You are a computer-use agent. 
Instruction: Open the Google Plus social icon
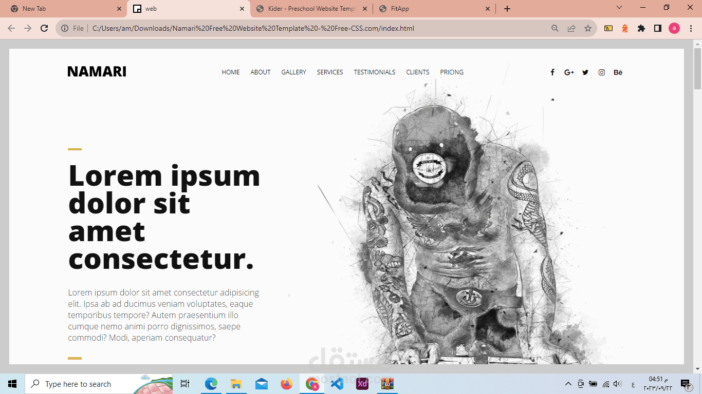[569, 72]
